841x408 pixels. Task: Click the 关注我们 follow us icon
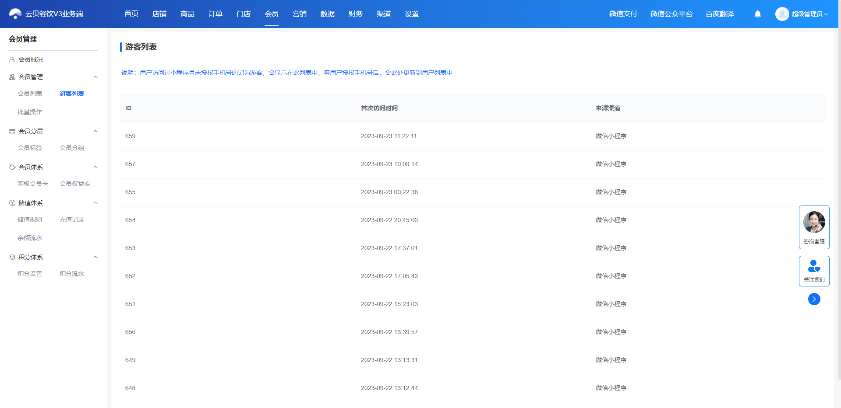click(814, 266)
